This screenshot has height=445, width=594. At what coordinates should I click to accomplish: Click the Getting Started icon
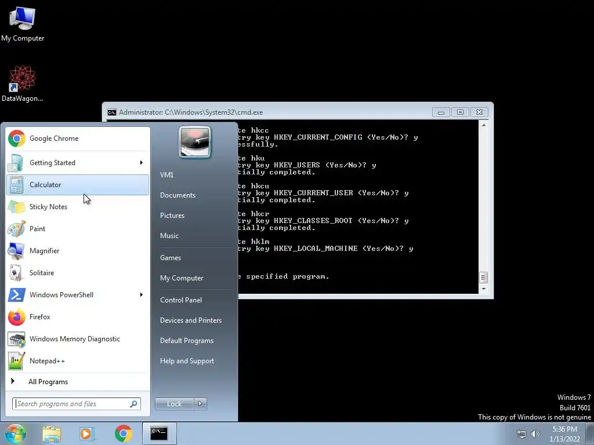[16, 163]
